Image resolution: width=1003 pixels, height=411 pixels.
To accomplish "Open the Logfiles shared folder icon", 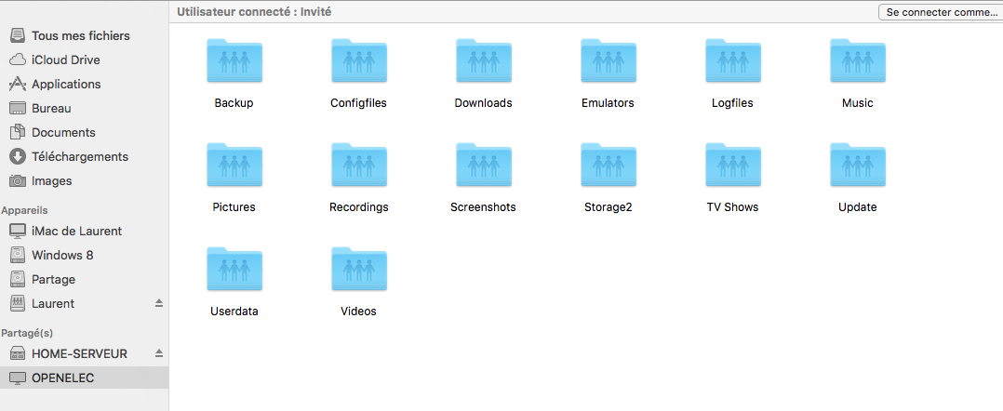I will (733, 60).
